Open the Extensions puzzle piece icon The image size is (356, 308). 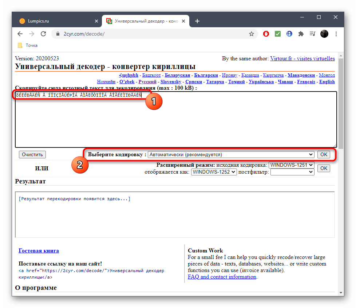(x=301, y=34)
